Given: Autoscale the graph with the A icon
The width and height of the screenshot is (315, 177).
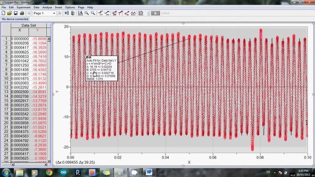Looking at the screenshot, I should pos(81,13).
